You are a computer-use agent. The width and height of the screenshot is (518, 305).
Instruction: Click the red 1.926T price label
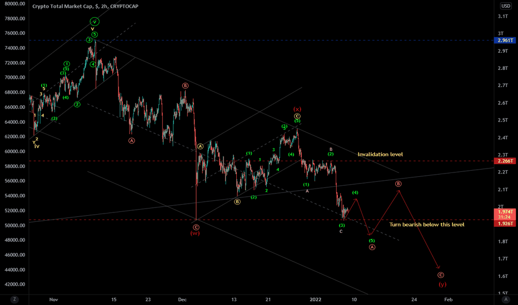point(505,223)
